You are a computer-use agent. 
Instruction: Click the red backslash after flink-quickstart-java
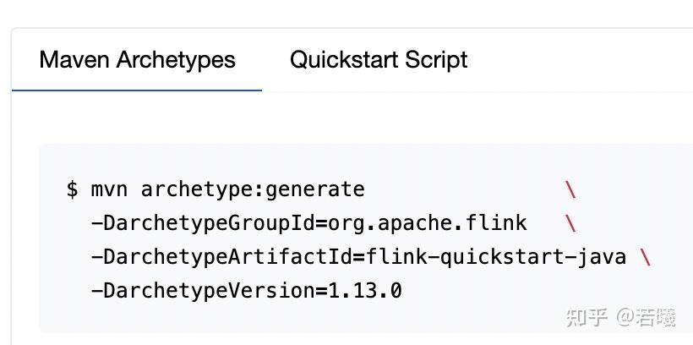646,257
